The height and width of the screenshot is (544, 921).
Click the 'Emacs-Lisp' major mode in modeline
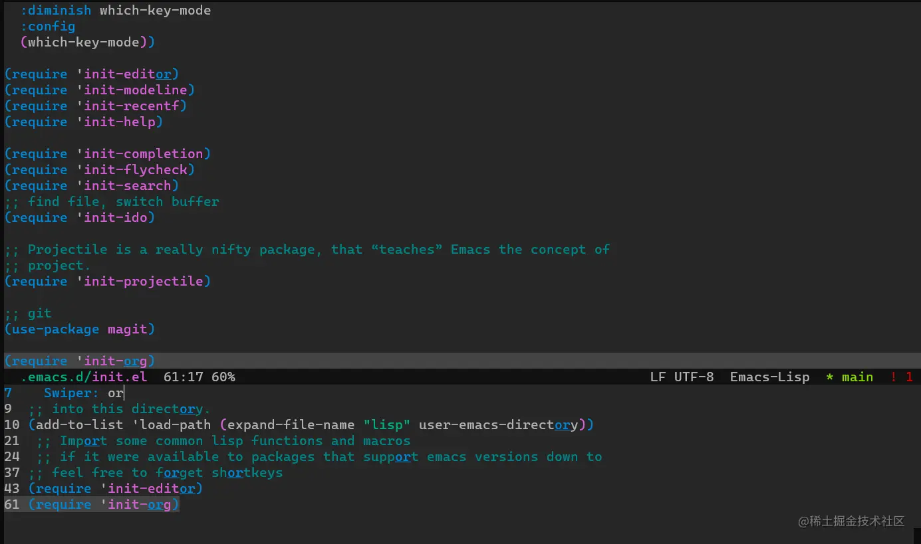[x=770, y=377]
